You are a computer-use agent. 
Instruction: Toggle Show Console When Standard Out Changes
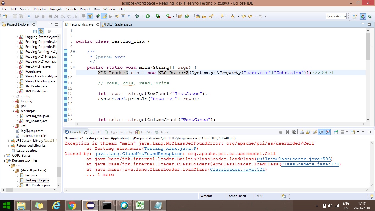321,132
